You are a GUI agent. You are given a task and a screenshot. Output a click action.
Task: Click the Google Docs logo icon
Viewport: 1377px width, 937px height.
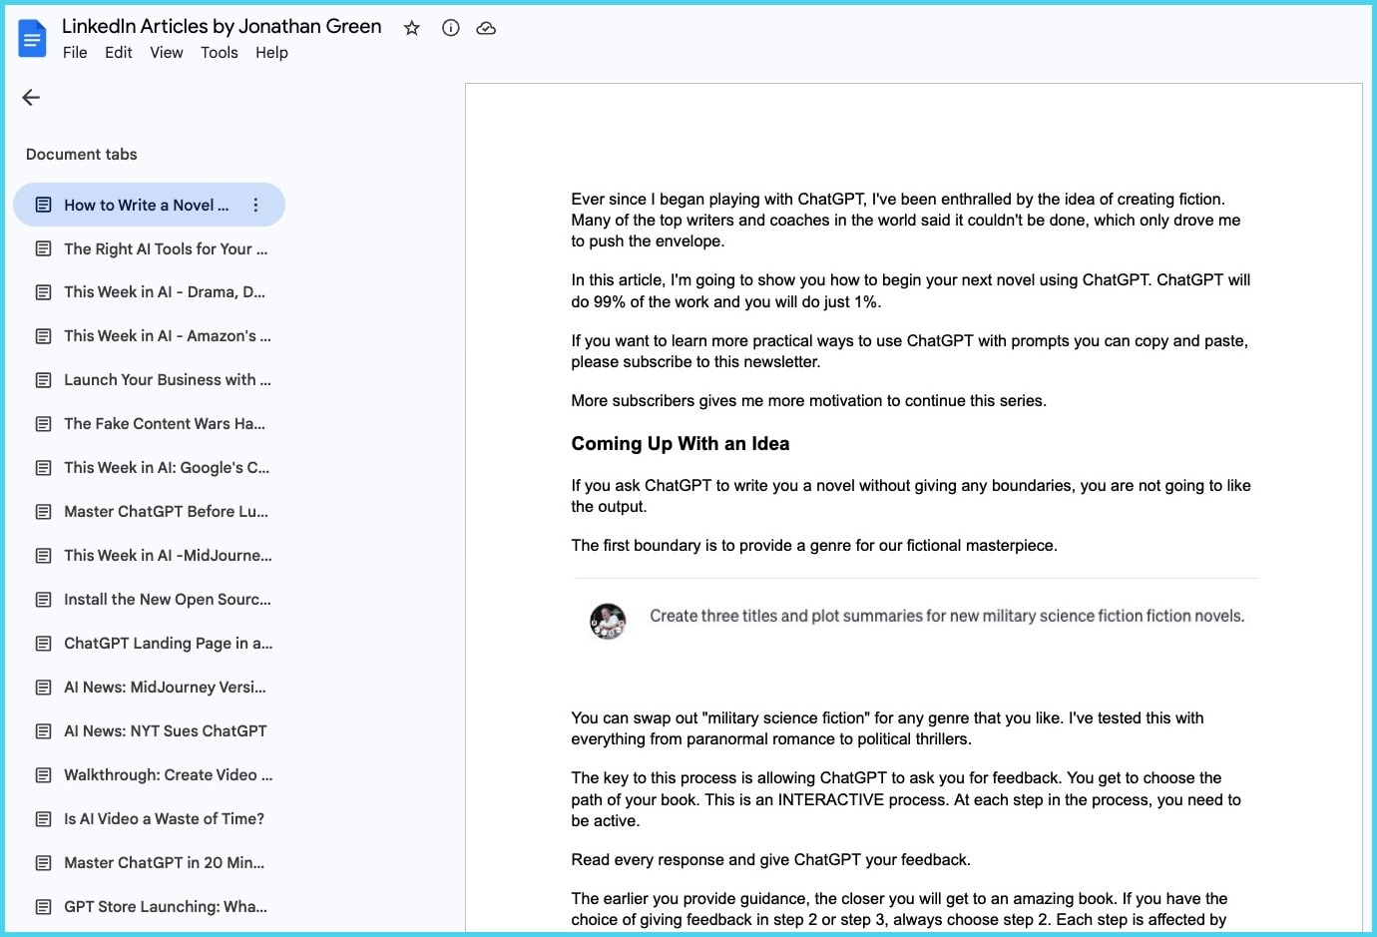pos(32,38)
